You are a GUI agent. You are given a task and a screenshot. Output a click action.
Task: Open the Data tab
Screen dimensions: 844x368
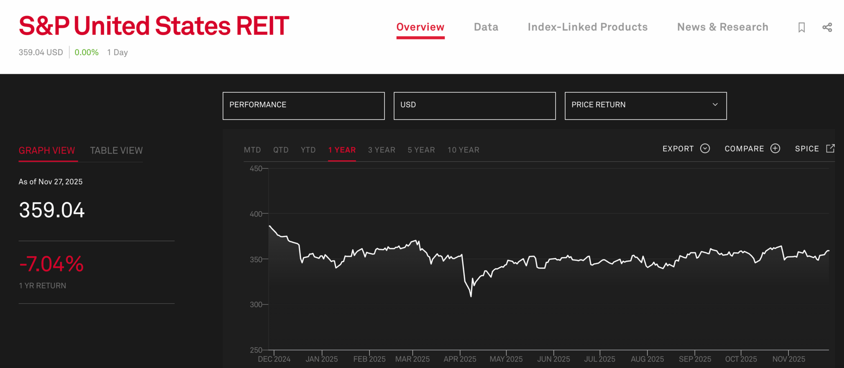coord(486,27)
